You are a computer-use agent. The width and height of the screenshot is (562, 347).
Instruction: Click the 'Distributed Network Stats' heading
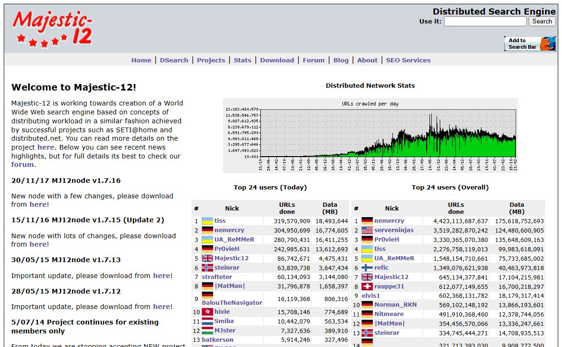[370, 85]
